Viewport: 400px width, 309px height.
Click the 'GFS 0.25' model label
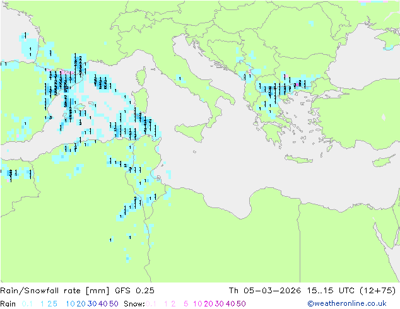tap(134, 291)
